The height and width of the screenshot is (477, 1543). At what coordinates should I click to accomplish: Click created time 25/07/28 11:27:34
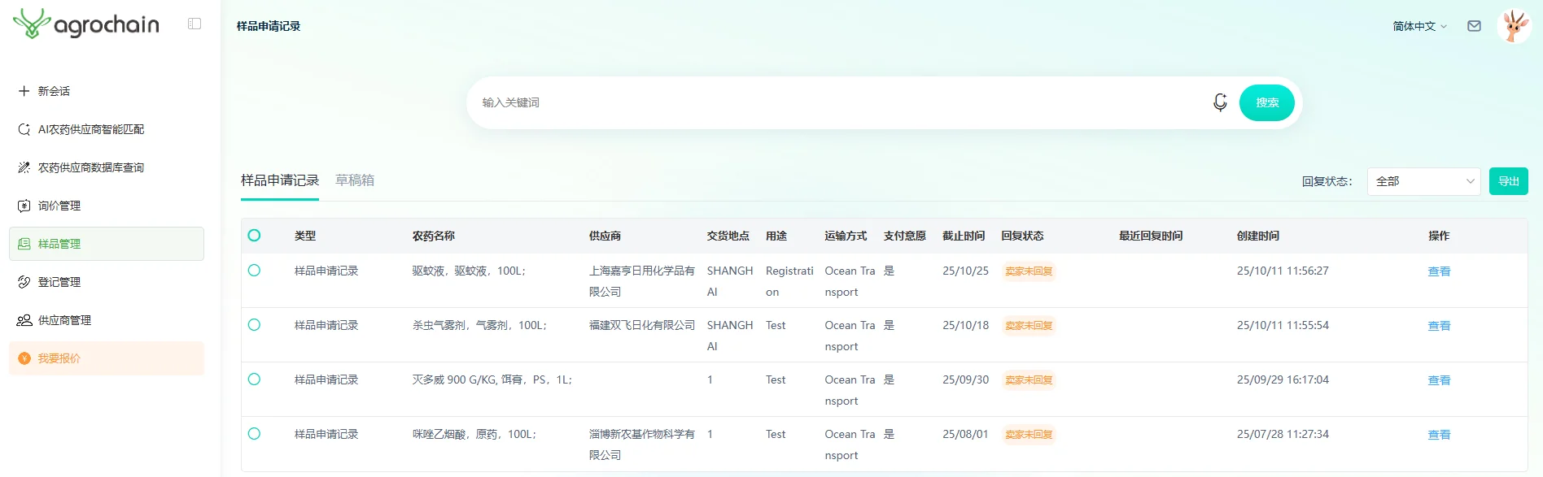point(1283,434)
